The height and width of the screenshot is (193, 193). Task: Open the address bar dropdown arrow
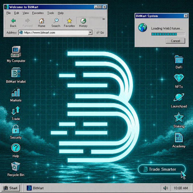click(90, 32)
